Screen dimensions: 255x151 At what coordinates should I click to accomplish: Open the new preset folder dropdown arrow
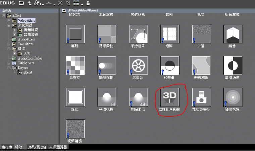43,5
